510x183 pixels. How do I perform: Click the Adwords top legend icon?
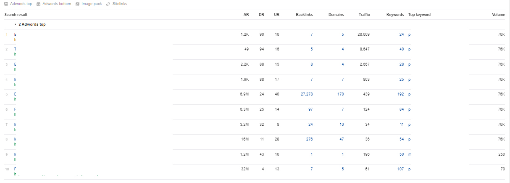click(x=6, y=4)
